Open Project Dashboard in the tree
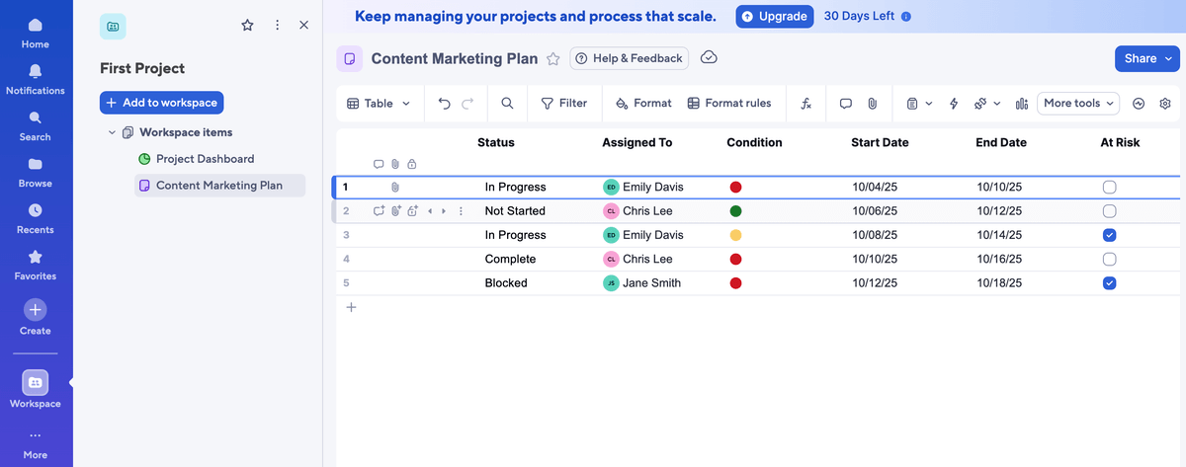Screen dimensions: 1186x467 click(x=196, y=159)
